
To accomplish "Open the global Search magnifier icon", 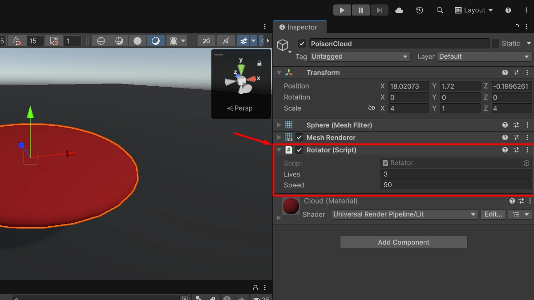I will tap(440, 10).
